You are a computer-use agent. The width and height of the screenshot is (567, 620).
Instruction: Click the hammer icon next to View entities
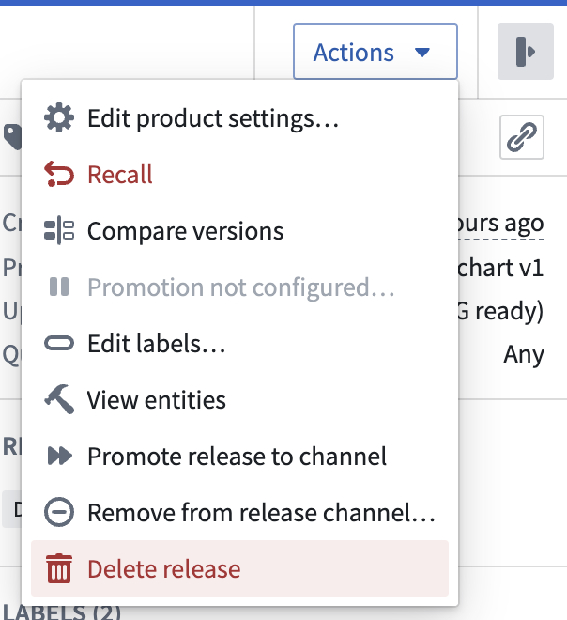pyautogui.click(x=59, y=399)
